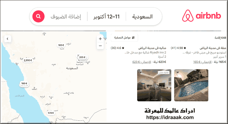Click the total price link 165 €
Screen dimensions: 228x124
point(202,62)
